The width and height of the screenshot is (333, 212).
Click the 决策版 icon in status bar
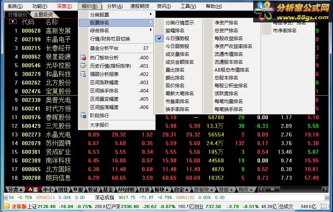[7, 206]
